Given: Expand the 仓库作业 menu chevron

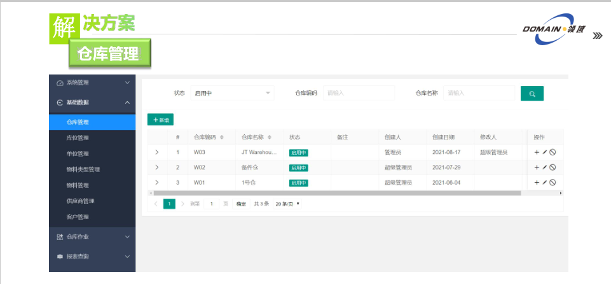Looking at the screenshot, I should click(127, 237).
